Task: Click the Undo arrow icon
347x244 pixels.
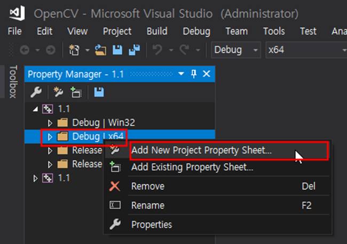Action: [157, 50]
